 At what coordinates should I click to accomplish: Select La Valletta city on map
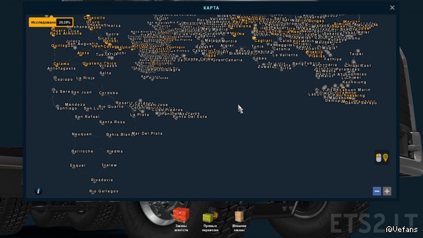coord(285,55)
